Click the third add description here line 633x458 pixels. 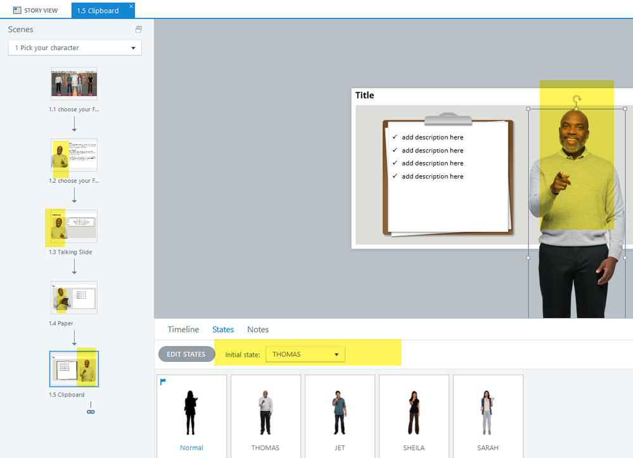432,163
